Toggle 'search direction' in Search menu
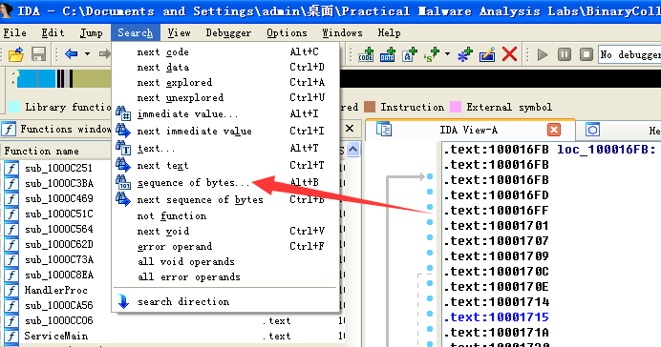661x347 pixels. click(x=225, y=301)
